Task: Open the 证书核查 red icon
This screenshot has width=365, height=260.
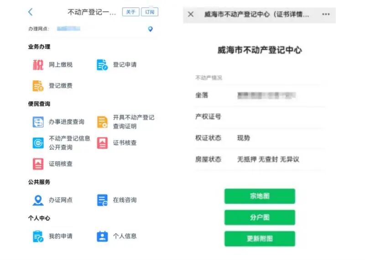Action: [102, 143]
